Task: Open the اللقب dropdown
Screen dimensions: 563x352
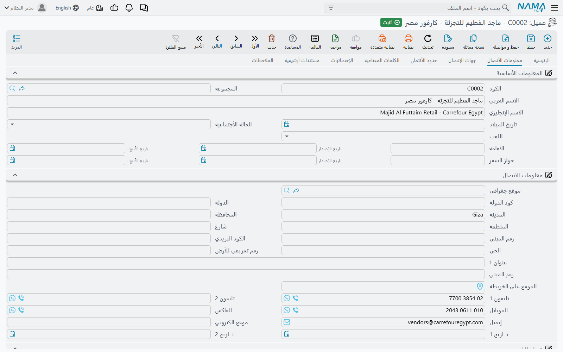Action: pyautogui.click(x=287, y=136)
